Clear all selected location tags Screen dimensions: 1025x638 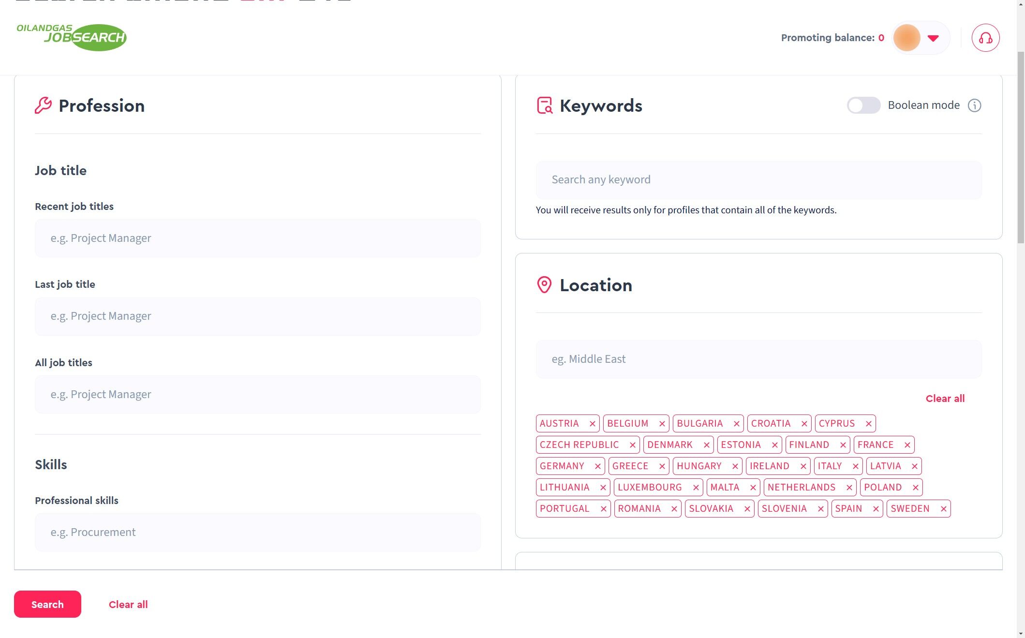945,399
